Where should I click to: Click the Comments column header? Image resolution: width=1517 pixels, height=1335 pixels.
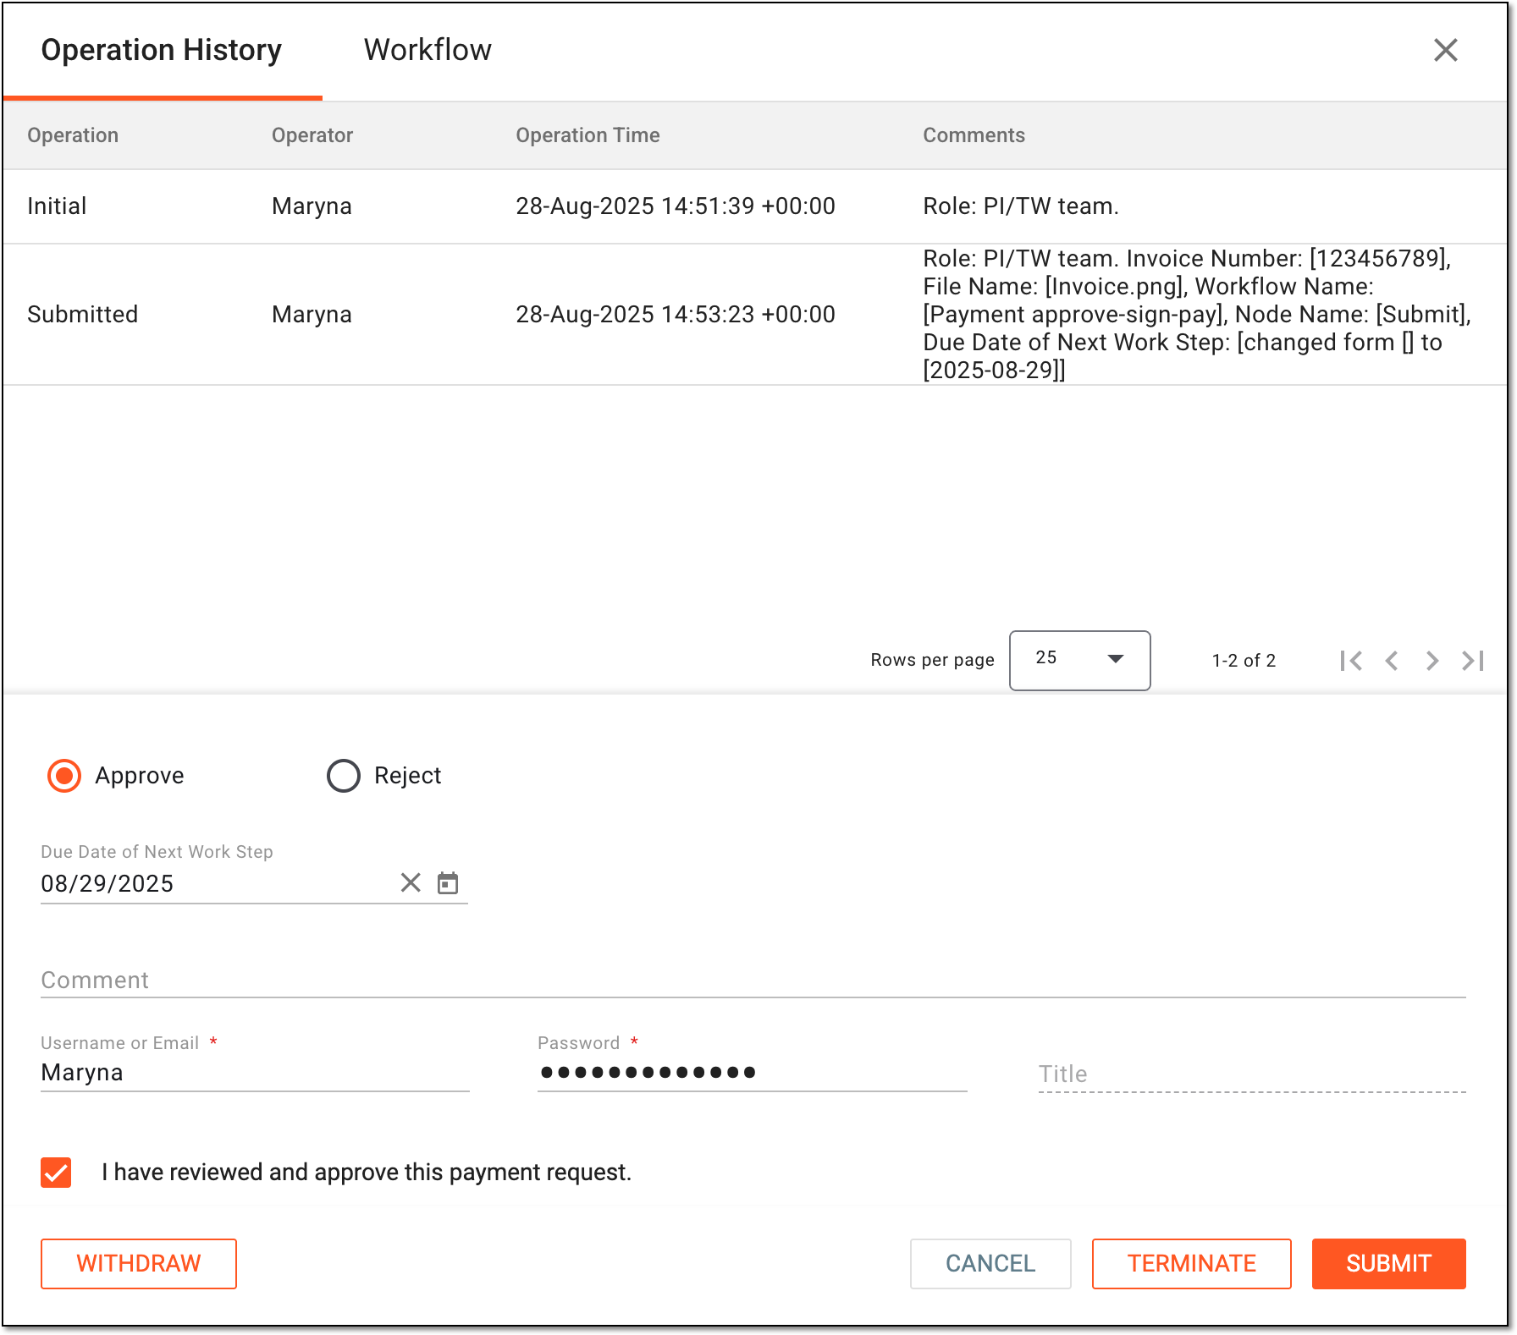[974, 135]
